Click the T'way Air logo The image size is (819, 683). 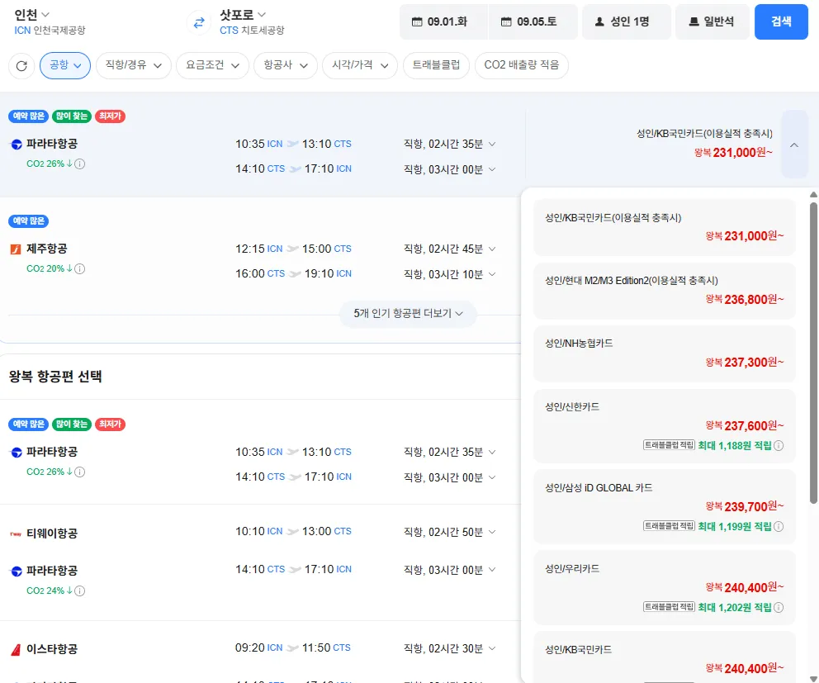(x=16, y=534)
